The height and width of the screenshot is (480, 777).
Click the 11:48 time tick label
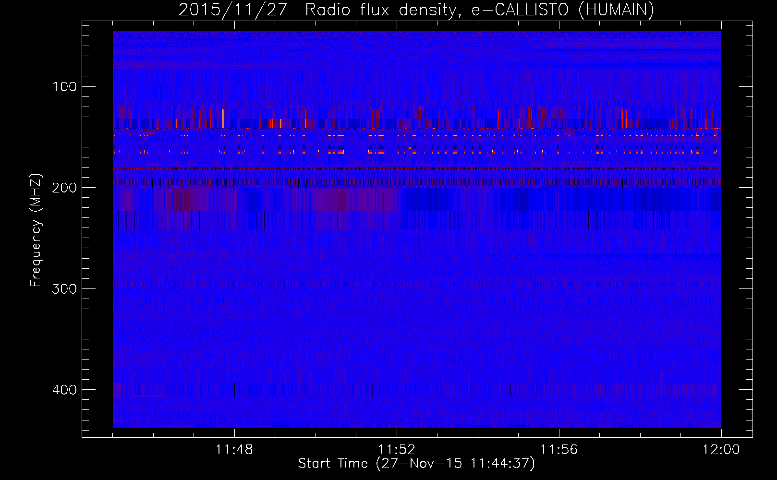coord(234,450)
